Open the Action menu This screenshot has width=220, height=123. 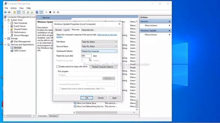(x=14, y=8)
